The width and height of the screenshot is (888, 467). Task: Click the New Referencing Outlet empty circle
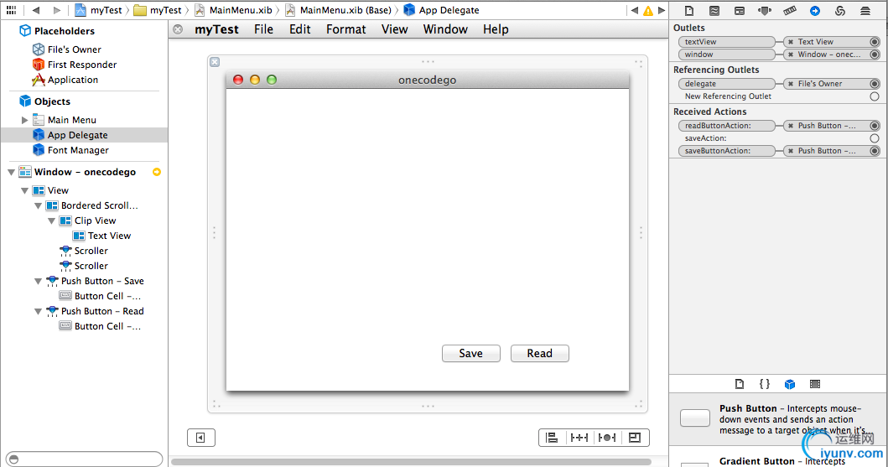tap(875, 96)
